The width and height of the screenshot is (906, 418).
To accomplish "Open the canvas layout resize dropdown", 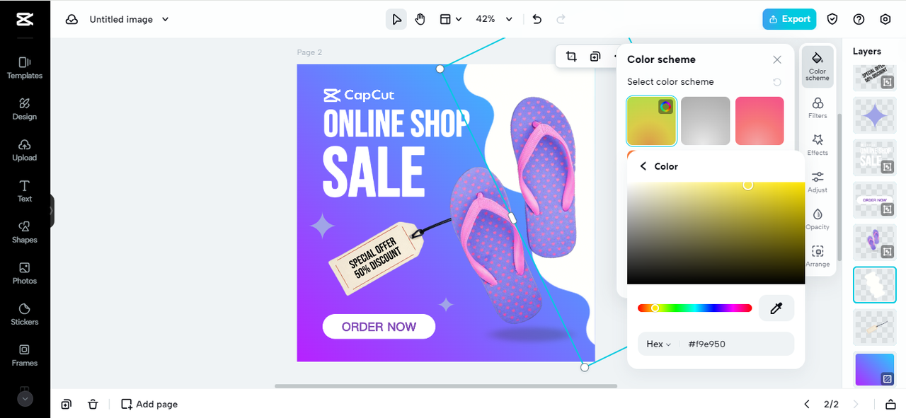I will coord(450,19).
